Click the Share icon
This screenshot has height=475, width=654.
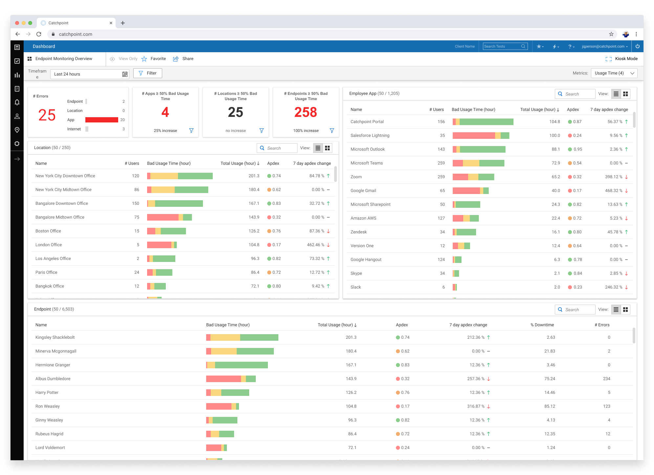coord(176,59)
